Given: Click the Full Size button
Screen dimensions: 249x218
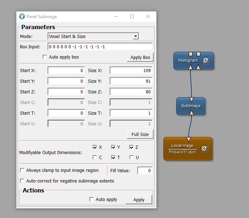Looking at the screenshot, I should (140, 134).
